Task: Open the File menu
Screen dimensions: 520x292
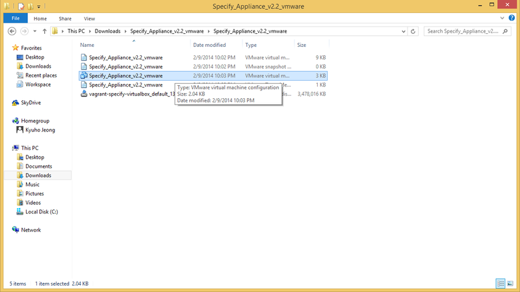Action: coord(16,18)
